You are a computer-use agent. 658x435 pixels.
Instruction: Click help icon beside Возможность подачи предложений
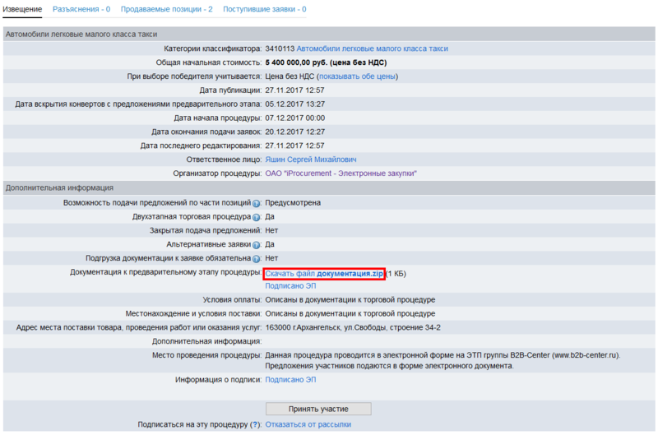[256, 203]
